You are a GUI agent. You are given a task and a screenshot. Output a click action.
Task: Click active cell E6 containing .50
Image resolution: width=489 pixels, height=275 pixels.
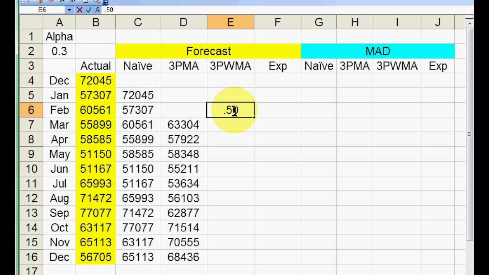coord(230,110)
